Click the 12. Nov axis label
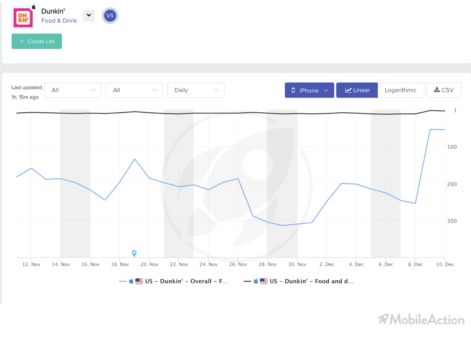 31,264
